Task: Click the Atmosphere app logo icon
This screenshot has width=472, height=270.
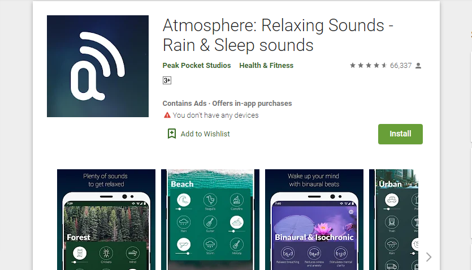Action: [98, 66]
